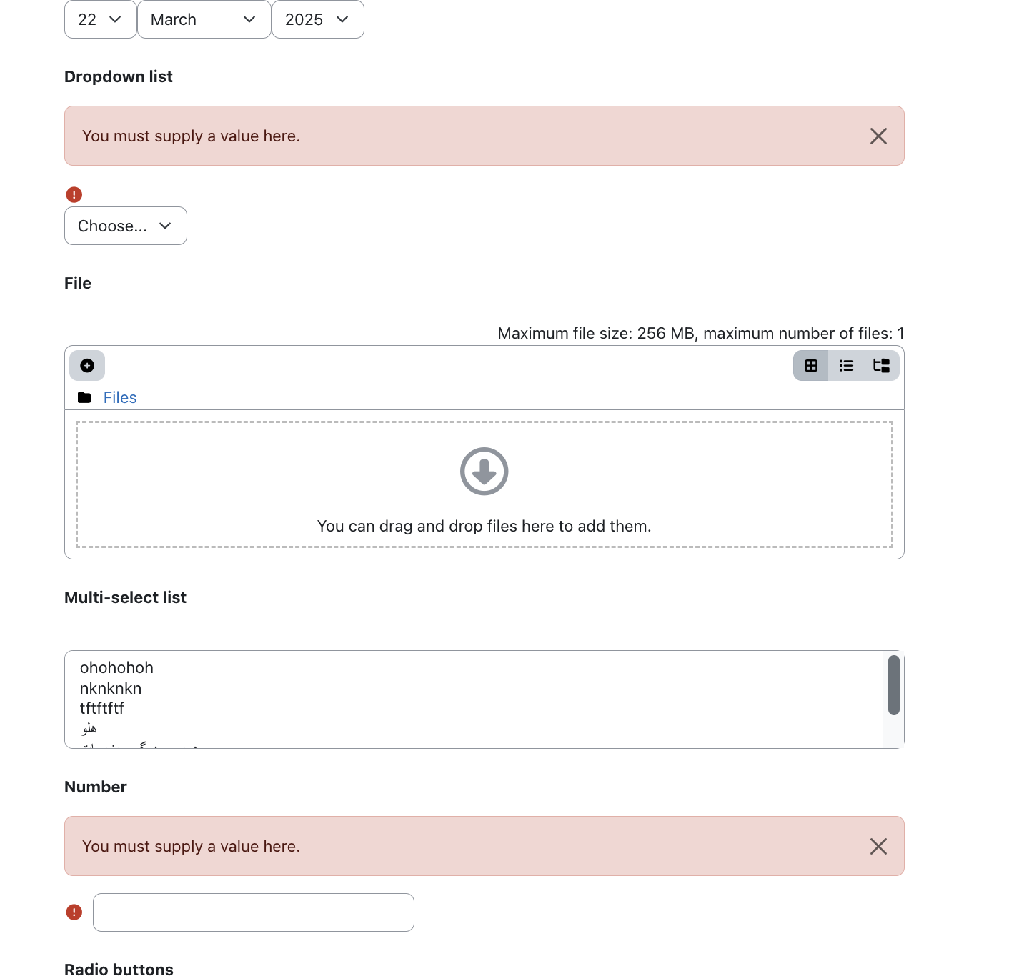Image resolution: width=1029 pixels, height=976 pixels.
Task: Switch file view to folder tree
Action: pyautogui.click(x=881, y=365)
